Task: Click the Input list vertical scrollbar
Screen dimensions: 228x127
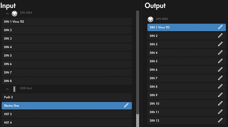Action: pos(137,62)
